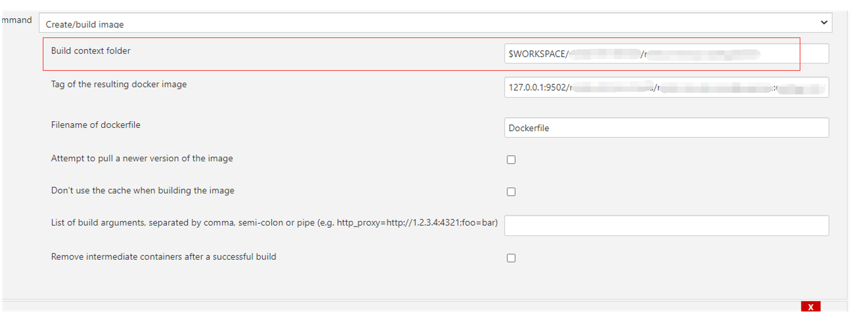Click the red X delete button
850x312 pixels.
click(x=810, y=307)
